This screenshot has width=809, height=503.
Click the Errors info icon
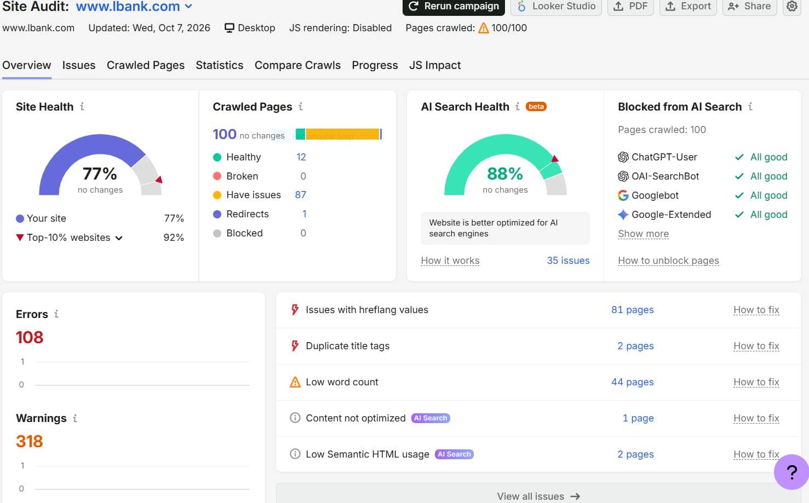coord(56,314)
